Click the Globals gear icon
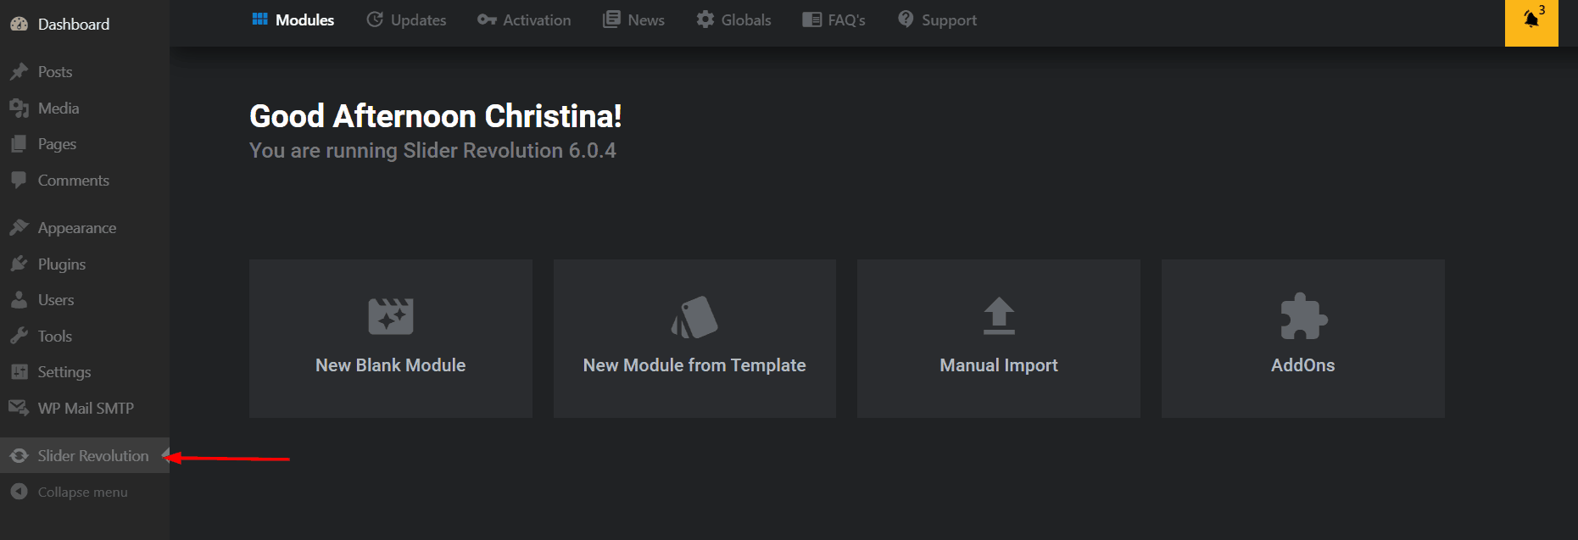The height and width of the screenshot is (540, 1578). pyautogui.click(x=705, y=19)
